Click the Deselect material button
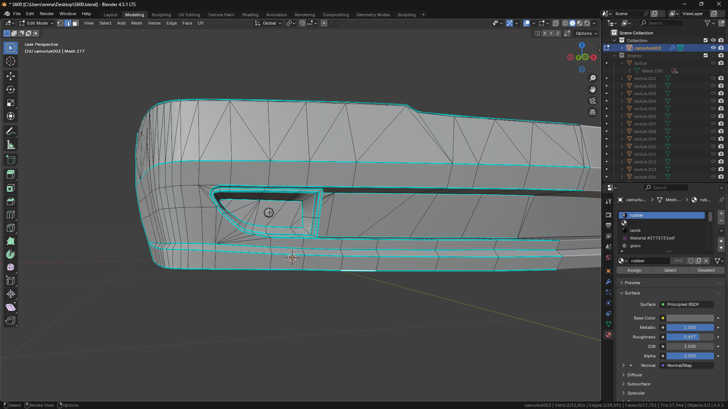Screen dimensions: 728x409 pyautogui.click(x=706, y=270)
